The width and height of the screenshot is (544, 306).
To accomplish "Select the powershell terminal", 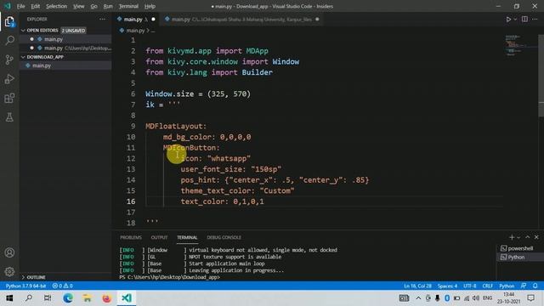I will click(520, 248).
